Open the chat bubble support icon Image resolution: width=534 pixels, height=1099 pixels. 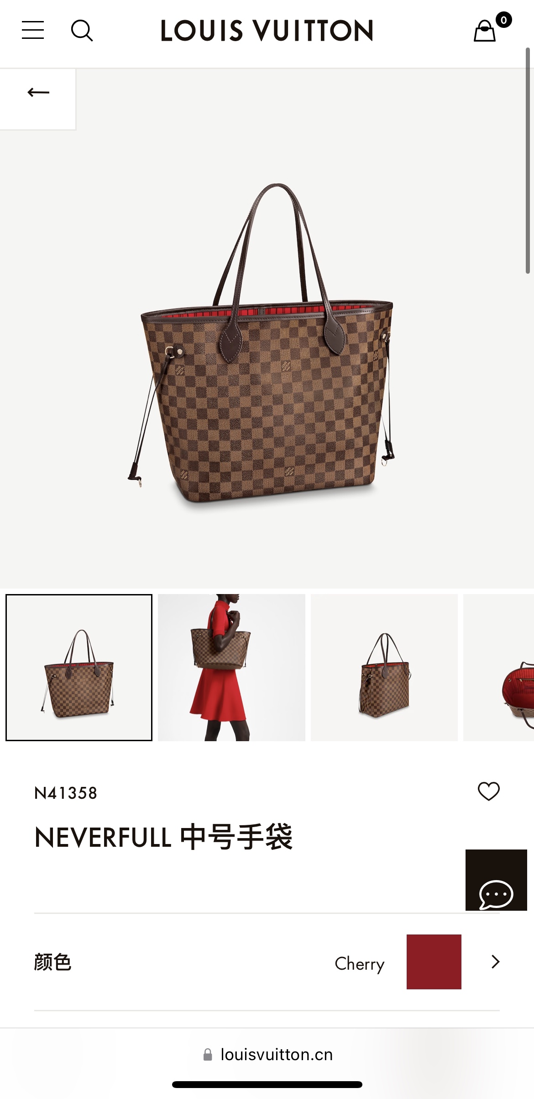click(496, 880)
